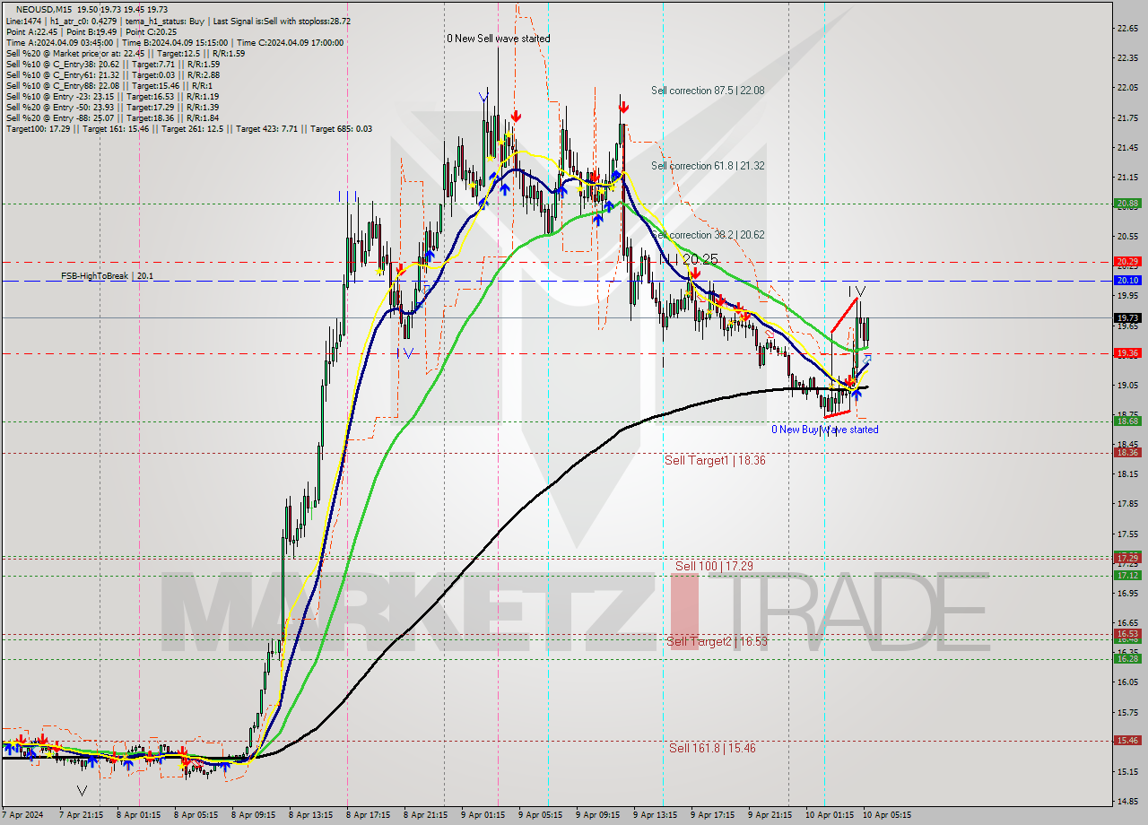This screenshot has height=825, width=1148.
Task: Click the 'Target100: 17.29 | Target 161' summary line
Action: point(188,129)
